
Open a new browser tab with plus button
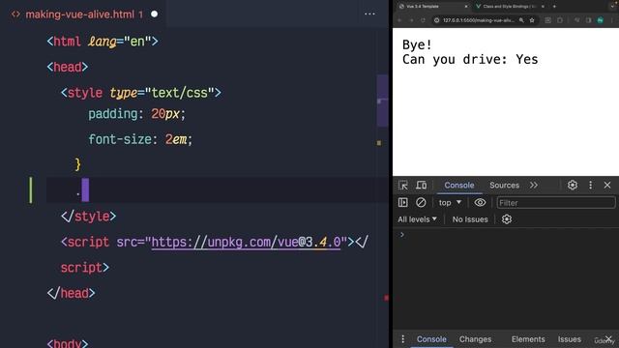point(554,7)
